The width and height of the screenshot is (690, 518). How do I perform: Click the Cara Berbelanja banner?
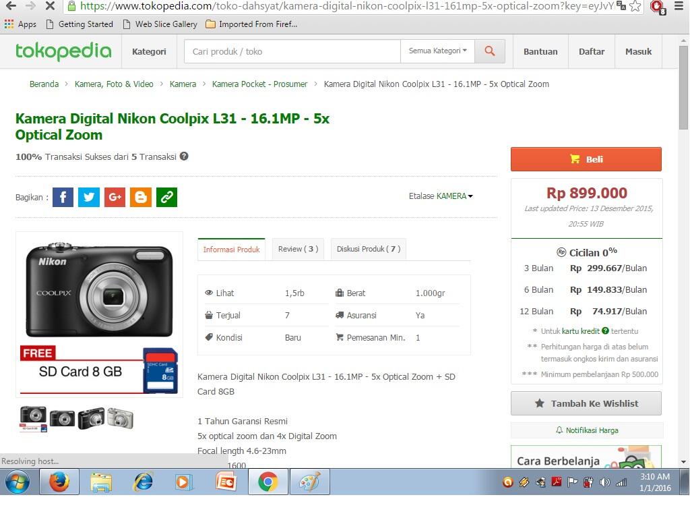586,457
